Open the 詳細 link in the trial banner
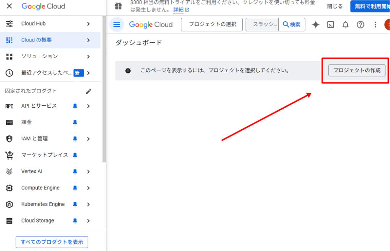 coord(179,10)
